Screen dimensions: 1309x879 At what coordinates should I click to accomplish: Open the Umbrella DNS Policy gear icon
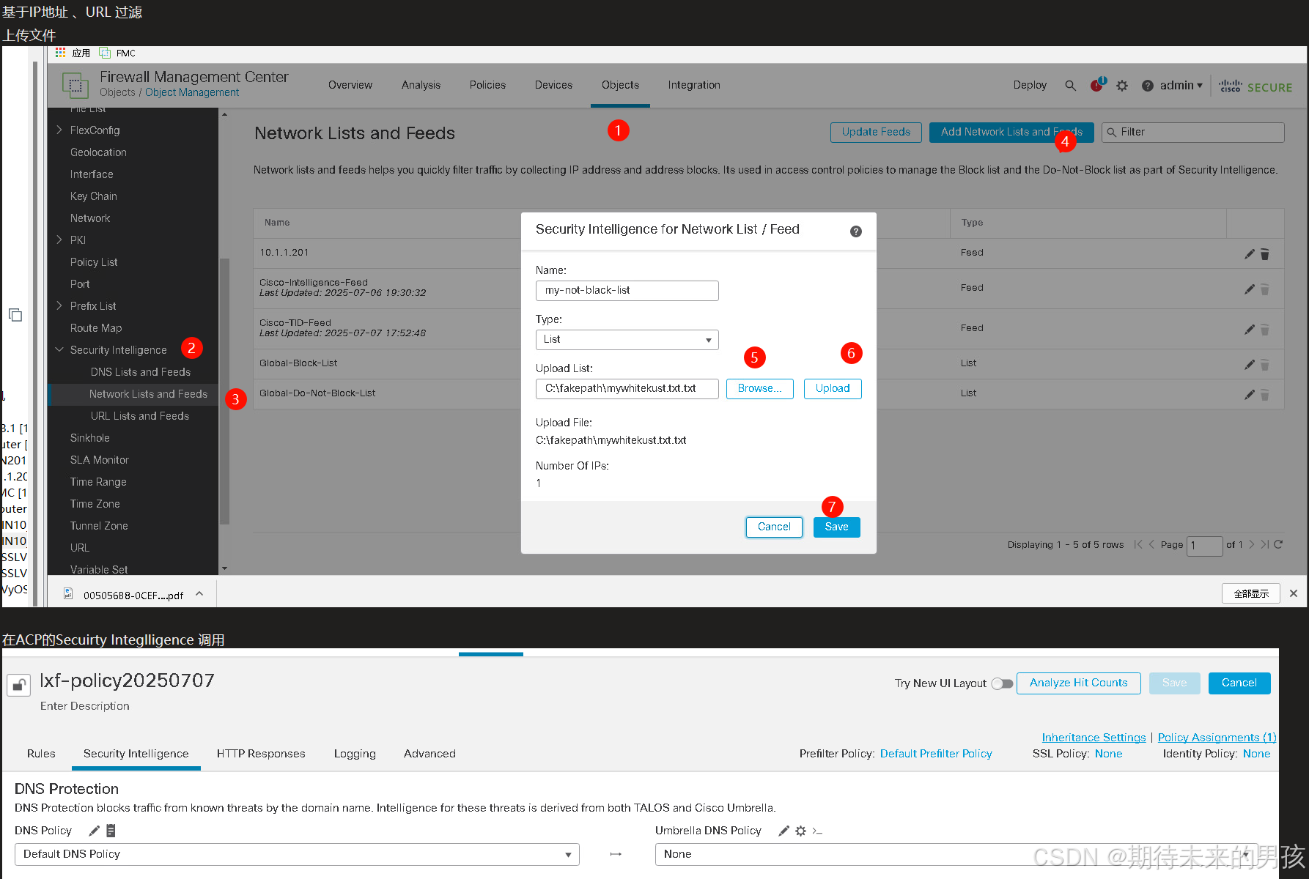(x=800, y=831)
